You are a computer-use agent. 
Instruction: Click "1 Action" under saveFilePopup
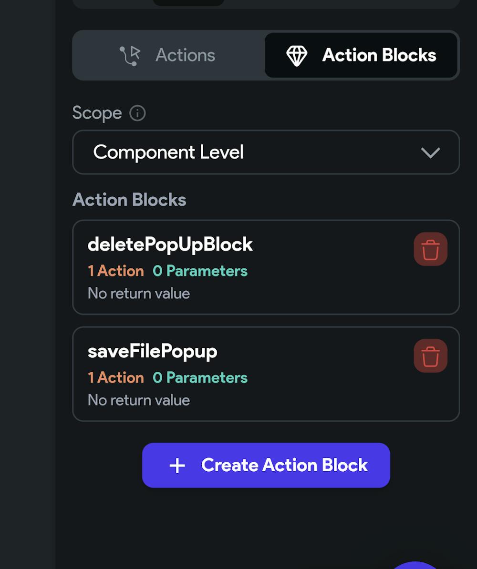click(116, 378)
